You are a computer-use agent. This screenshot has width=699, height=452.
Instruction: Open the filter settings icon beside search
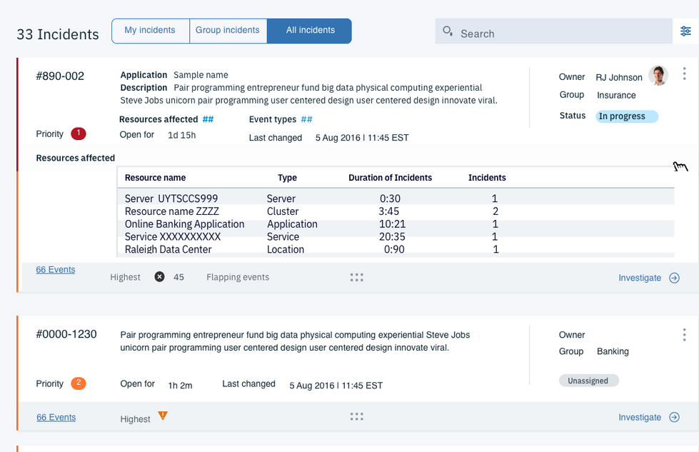click(685, 31)
